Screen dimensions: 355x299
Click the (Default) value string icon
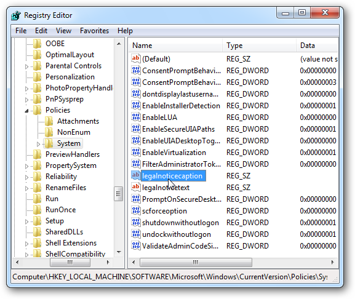(135, 58)
